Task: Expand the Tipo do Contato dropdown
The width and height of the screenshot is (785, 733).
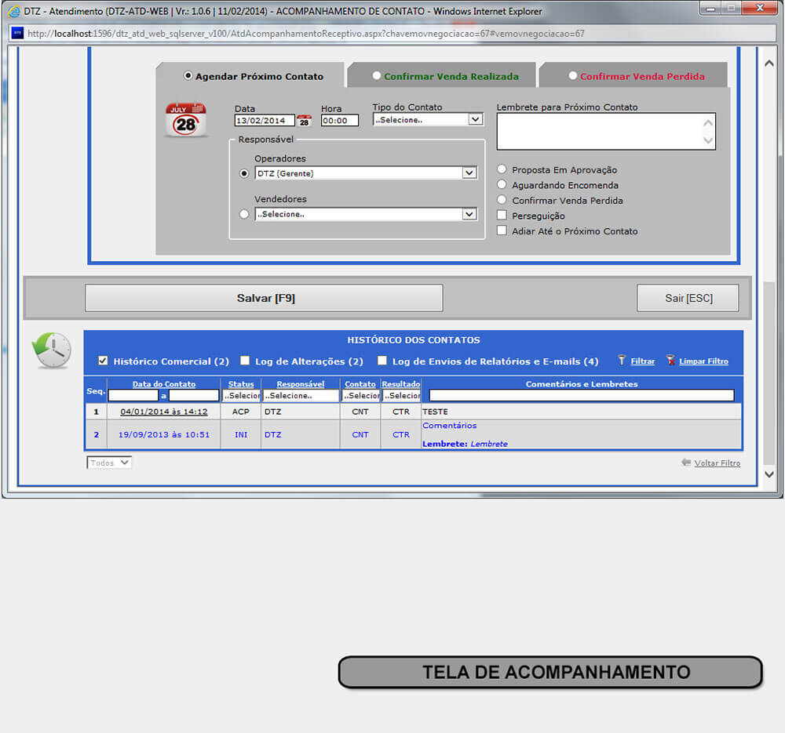Action: [475, 120]
